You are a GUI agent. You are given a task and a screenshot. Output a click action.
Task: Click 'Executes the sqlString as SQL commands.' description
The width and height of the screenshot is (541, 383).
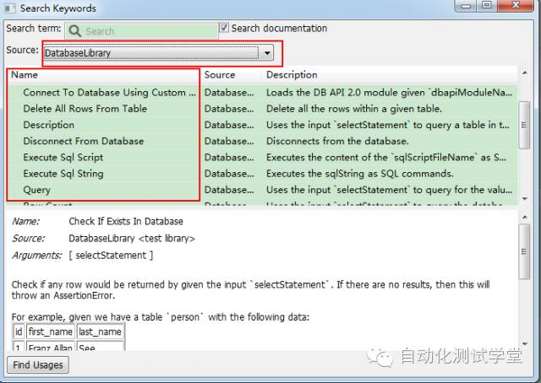point(359,174)
